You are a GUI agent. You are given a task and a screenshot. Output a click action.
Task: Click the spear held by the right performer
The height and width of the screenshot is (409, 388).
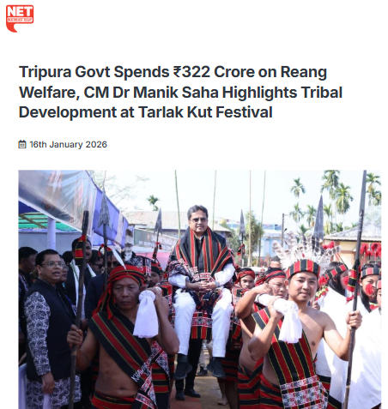click(355, 289)
